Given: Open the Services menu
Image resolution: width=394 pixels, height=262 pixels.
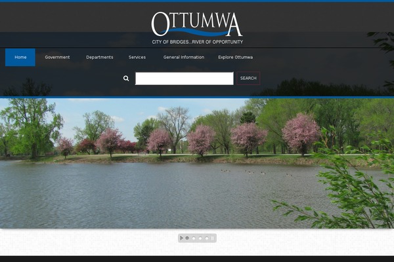Looking at the screenshot, I should click(137, 57).
